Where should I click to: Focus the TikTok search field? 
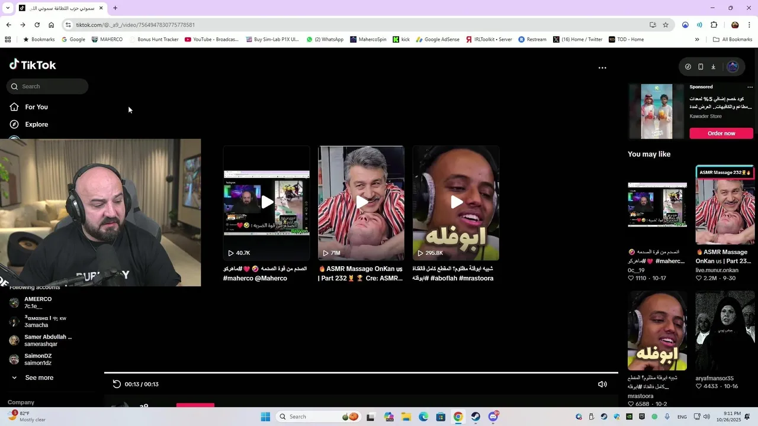pos(47,86)
